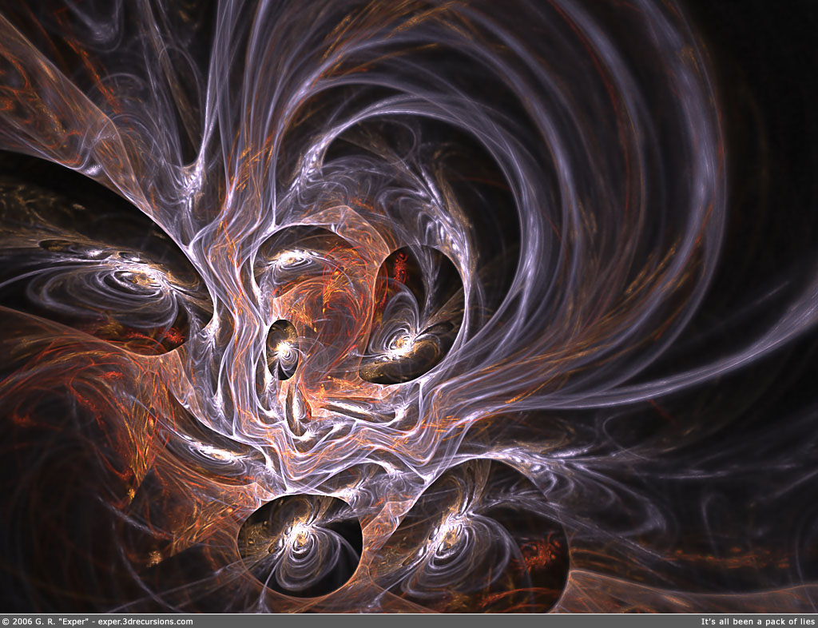This screenshot has height=628, width=818.
Task: Click the caption 'It's all been a pack of lies'
Action: pyautogui.click(x=757, y=622)
